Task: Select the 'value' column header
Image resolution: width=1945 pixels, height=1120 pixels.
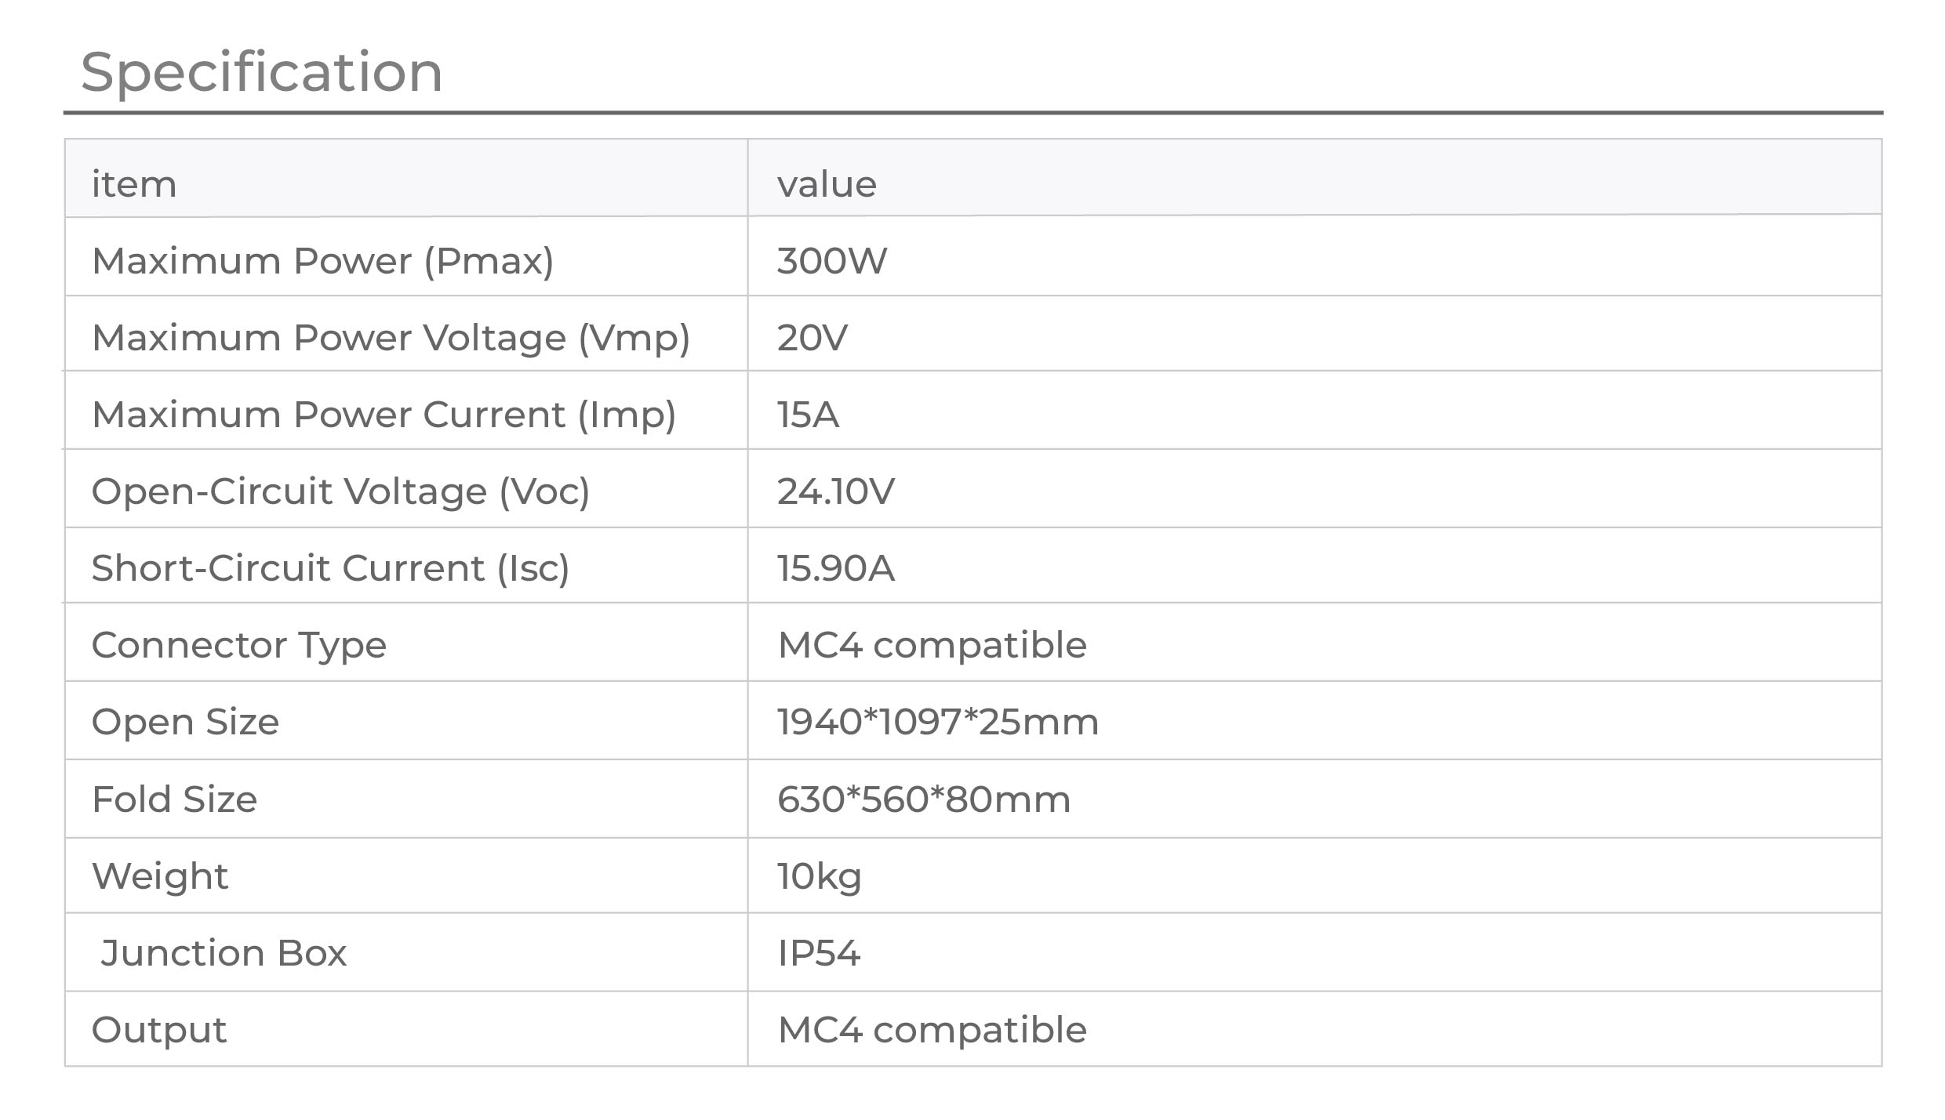Action: pyautogui.click(x=827, y=185)
